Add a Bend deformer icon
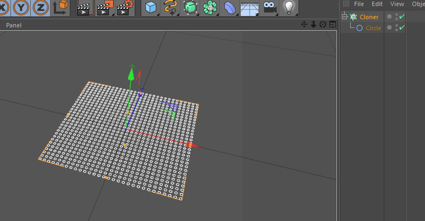Screen dimensions: 425x221 click(x=230, y=8)
